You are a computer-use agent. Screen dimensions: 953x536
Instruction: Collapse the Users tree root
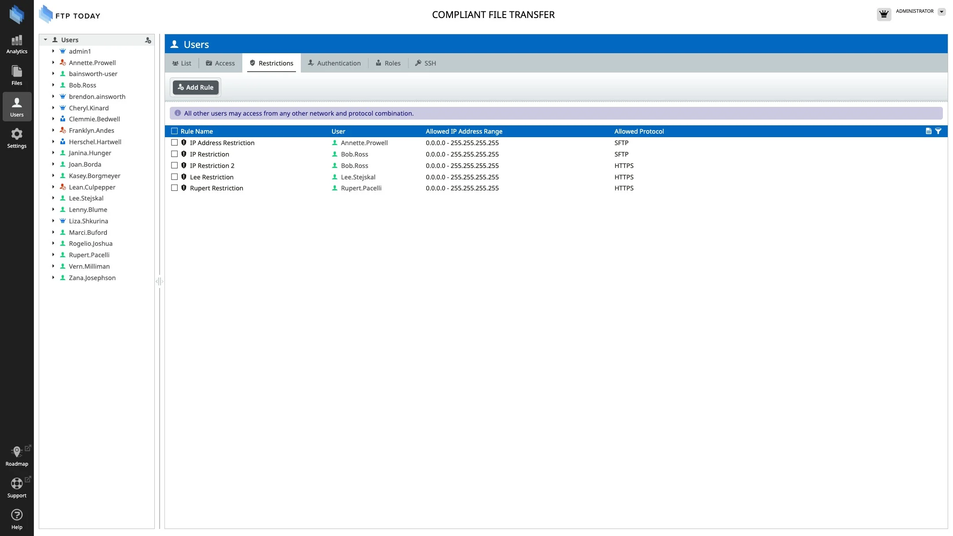coord(45,40)
